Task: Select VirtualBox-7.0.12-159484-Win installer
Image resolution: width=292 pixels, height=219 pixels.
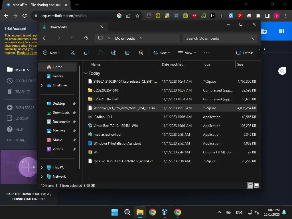Action: 172,126
